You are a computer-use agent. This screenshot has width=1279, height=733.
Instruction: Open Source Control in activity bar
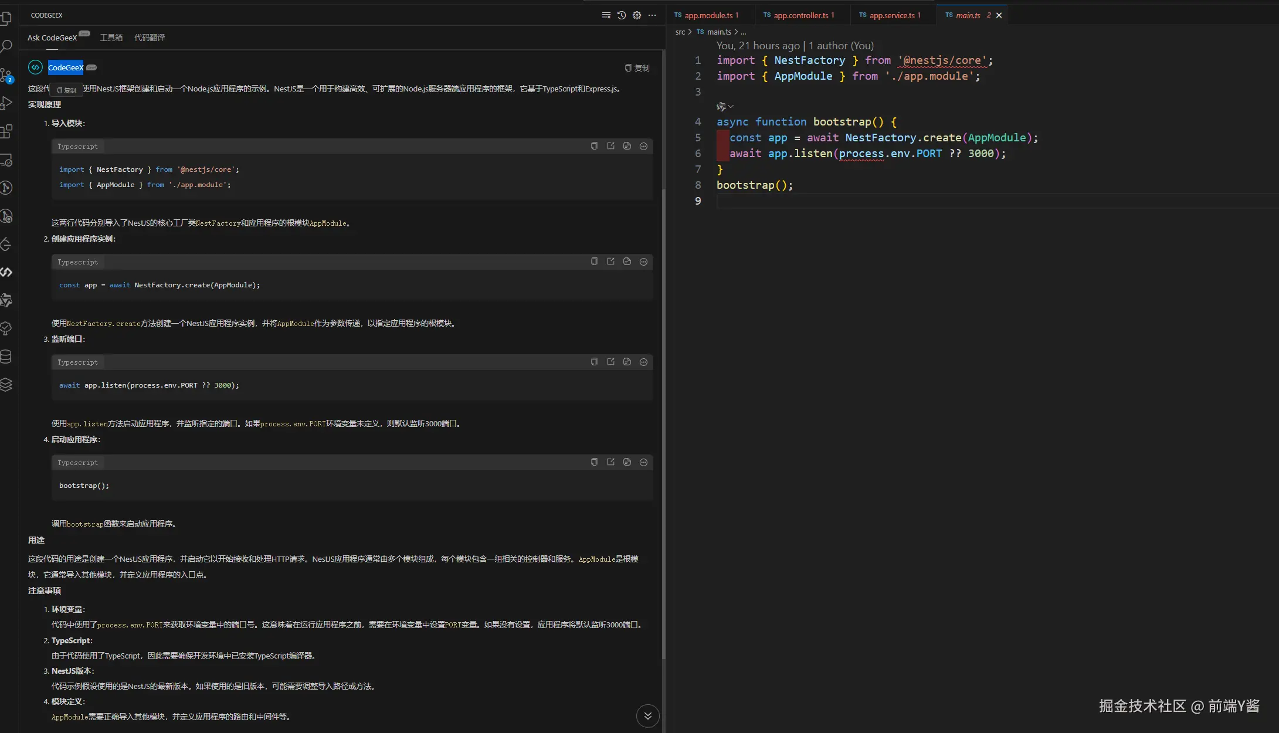(6, 75)
